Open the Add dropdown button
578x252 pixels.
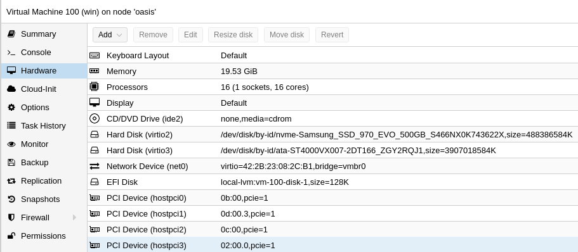(110, 35)
